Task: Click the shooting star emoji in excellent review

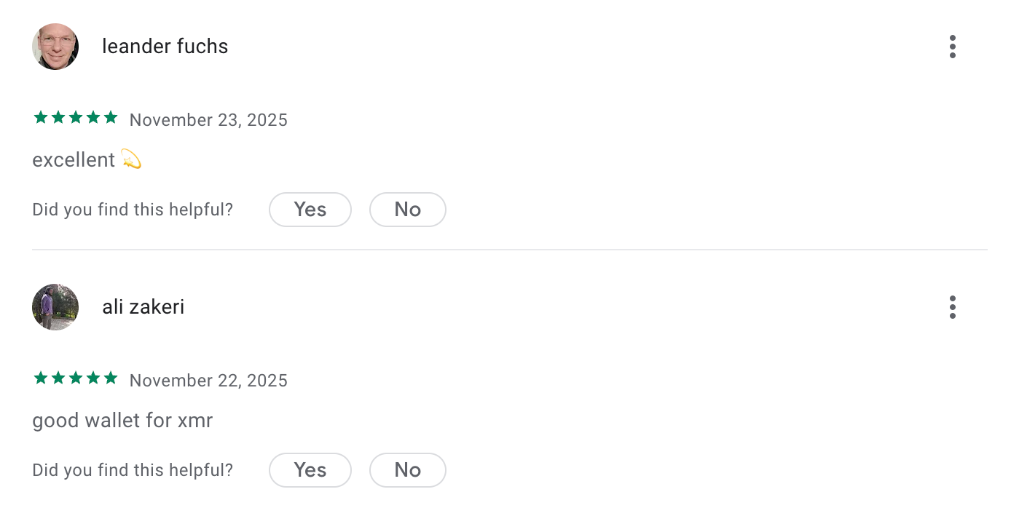Action: tap(131, 159)
